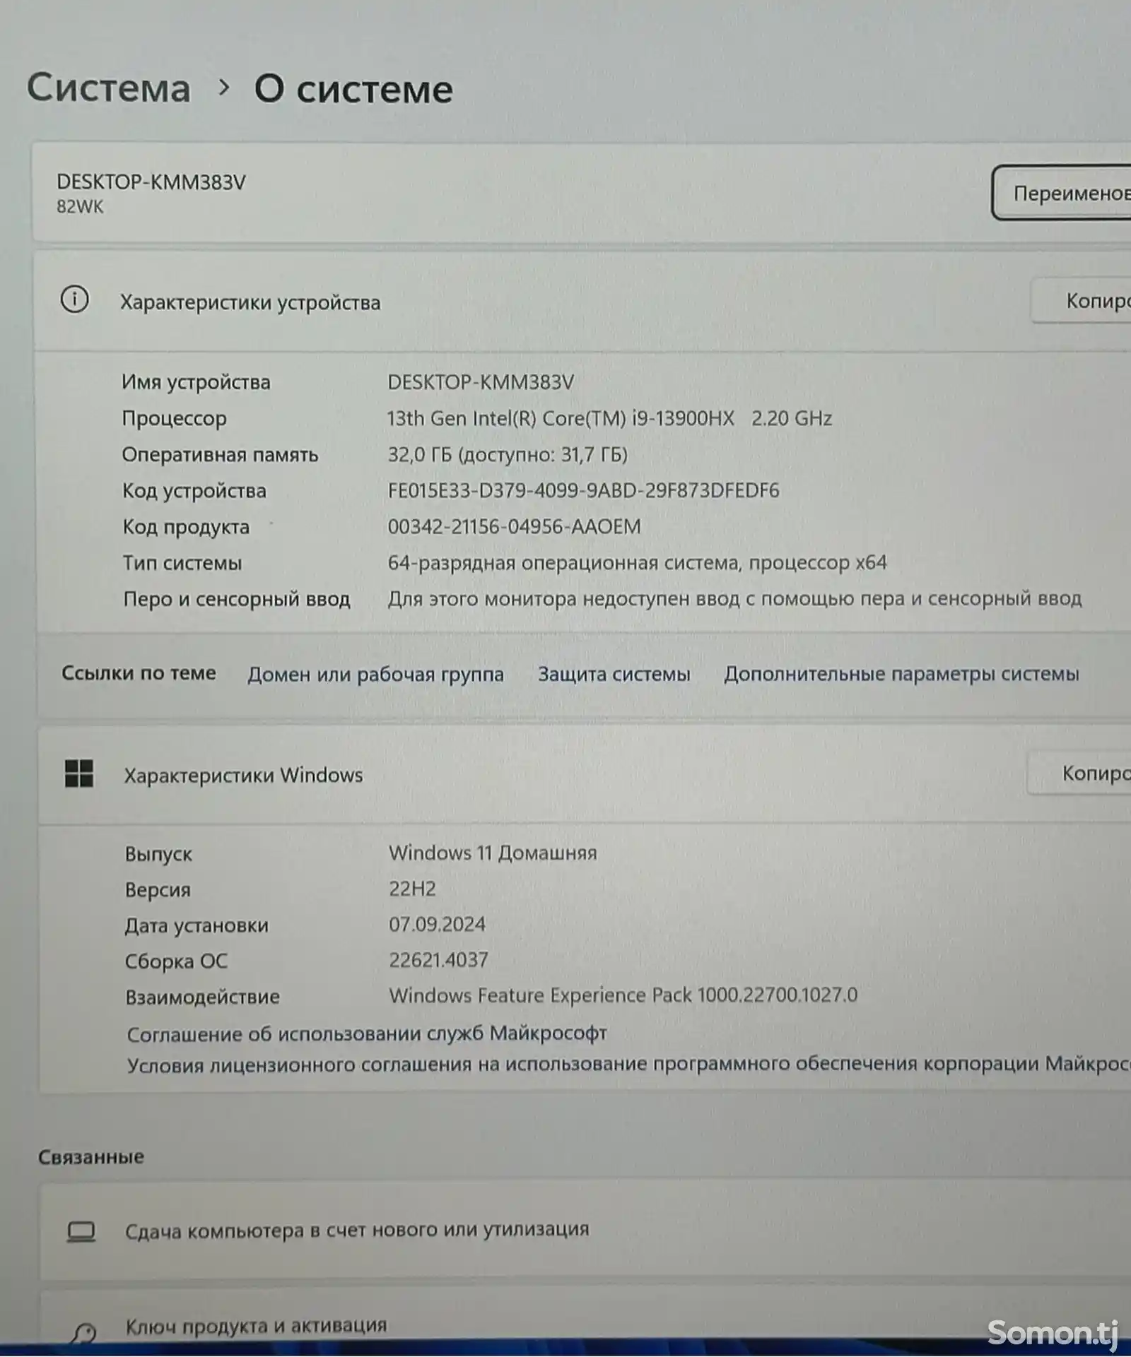Select Выпуск value Windows 11 Домашняя

(x=493, y=853)
